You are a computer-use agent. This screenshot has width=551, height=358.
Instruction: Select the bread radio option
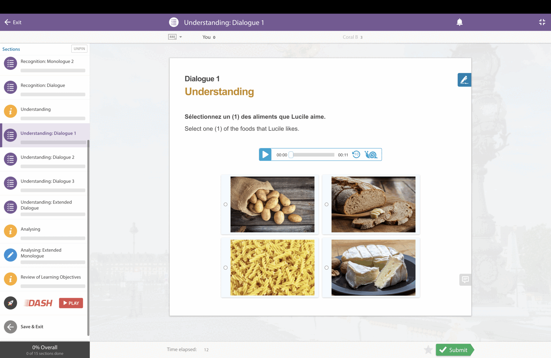coord(327,204)
